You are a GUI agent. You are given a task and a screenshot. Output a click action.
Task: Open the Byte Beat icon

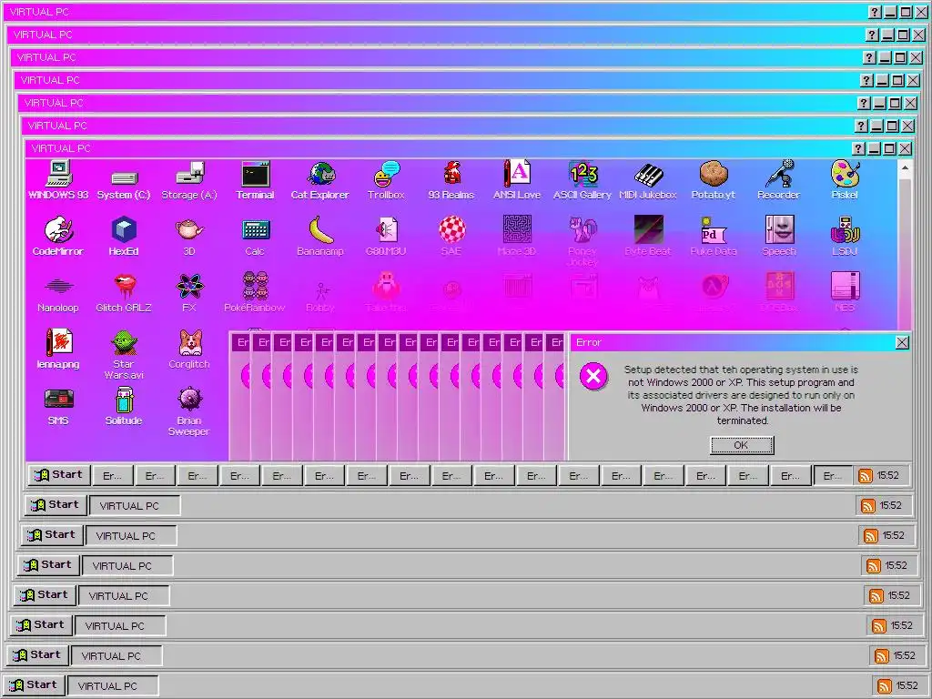click(648, 236)
